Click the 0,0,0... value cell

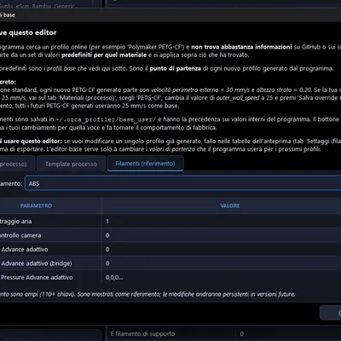[221, 277]
